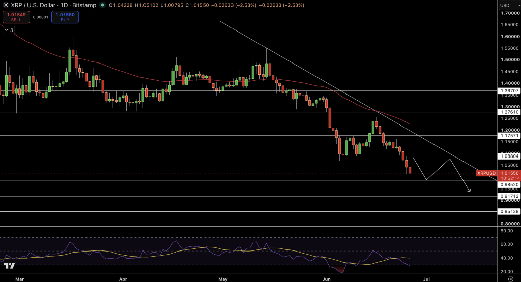
Task: Select the 0.85138 horizontal line price label
Action: (x=509, y=212)
